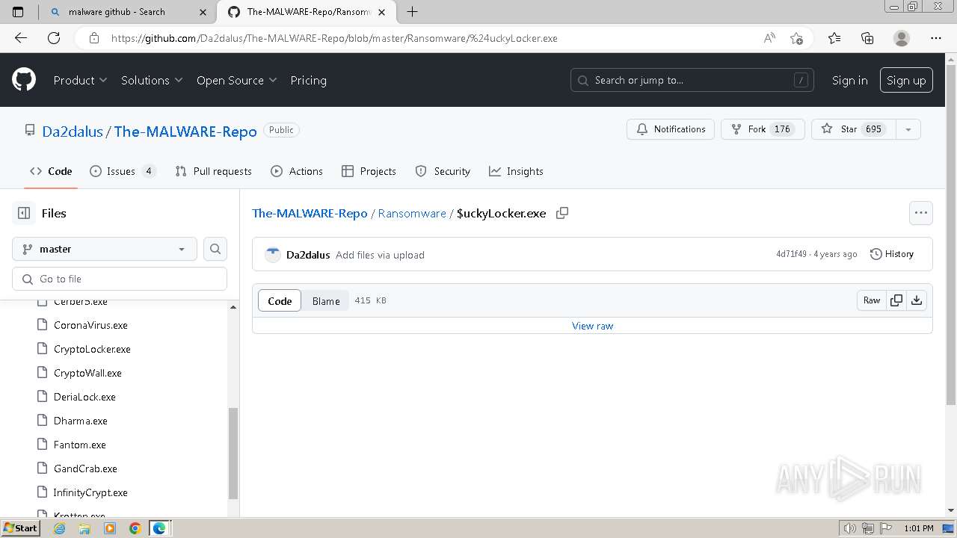Open the Da2dalus owner link

[x=73, y=131]
